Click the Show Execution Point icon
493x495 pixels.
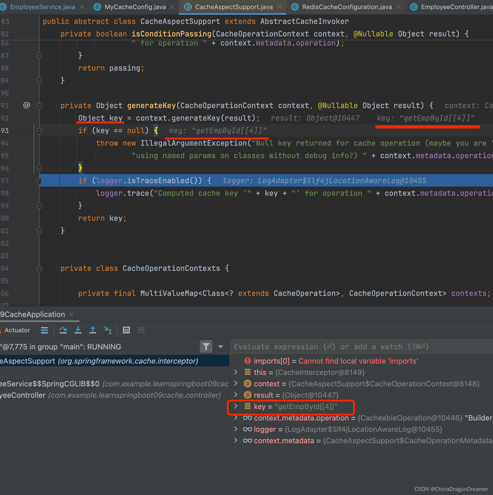tap(44, 330)
